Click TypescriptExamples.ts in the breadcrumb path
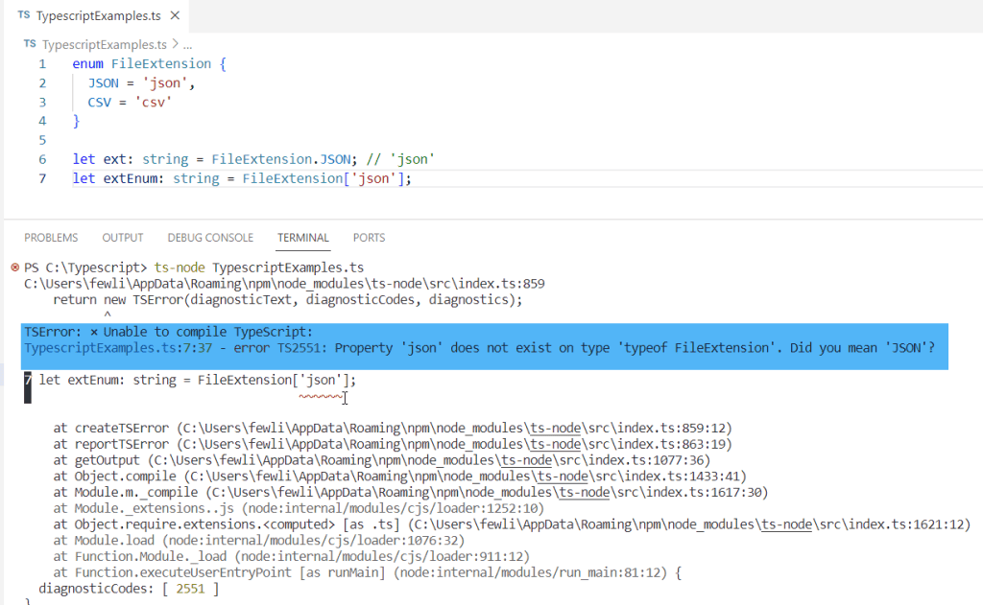 point(104,44)
